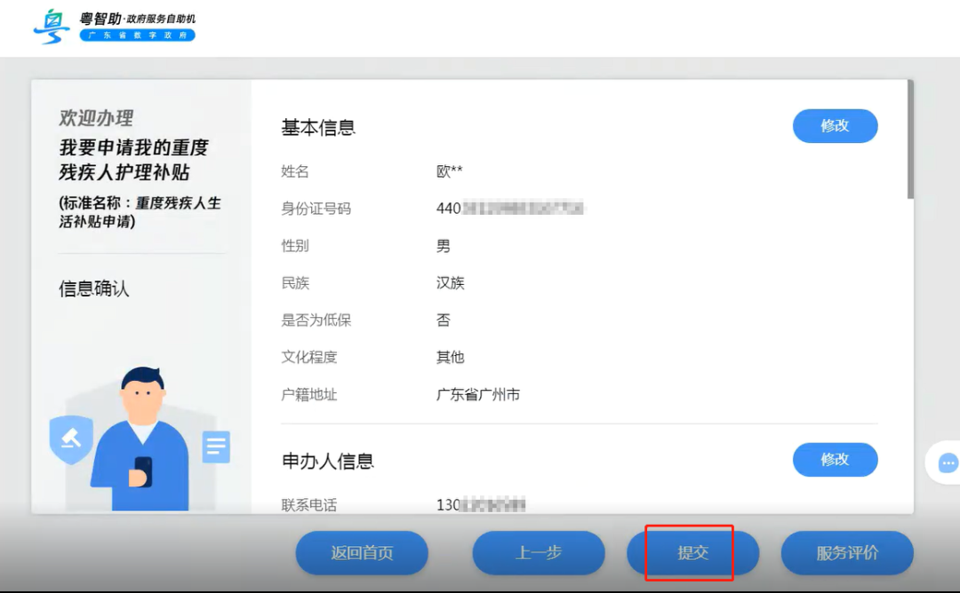Viewport: 960px width, 593px height.
Task: Click the 粤智助 logo icon
Action: [52, 27]
